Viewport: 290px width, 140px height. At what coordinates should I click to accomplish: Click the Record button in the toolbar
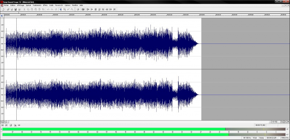(x=78, y=9)
